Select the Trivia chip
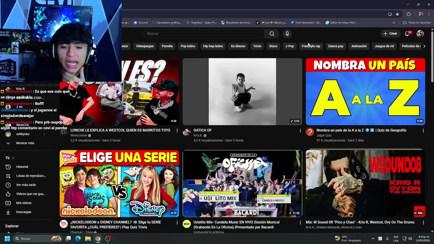 (257, 46)
